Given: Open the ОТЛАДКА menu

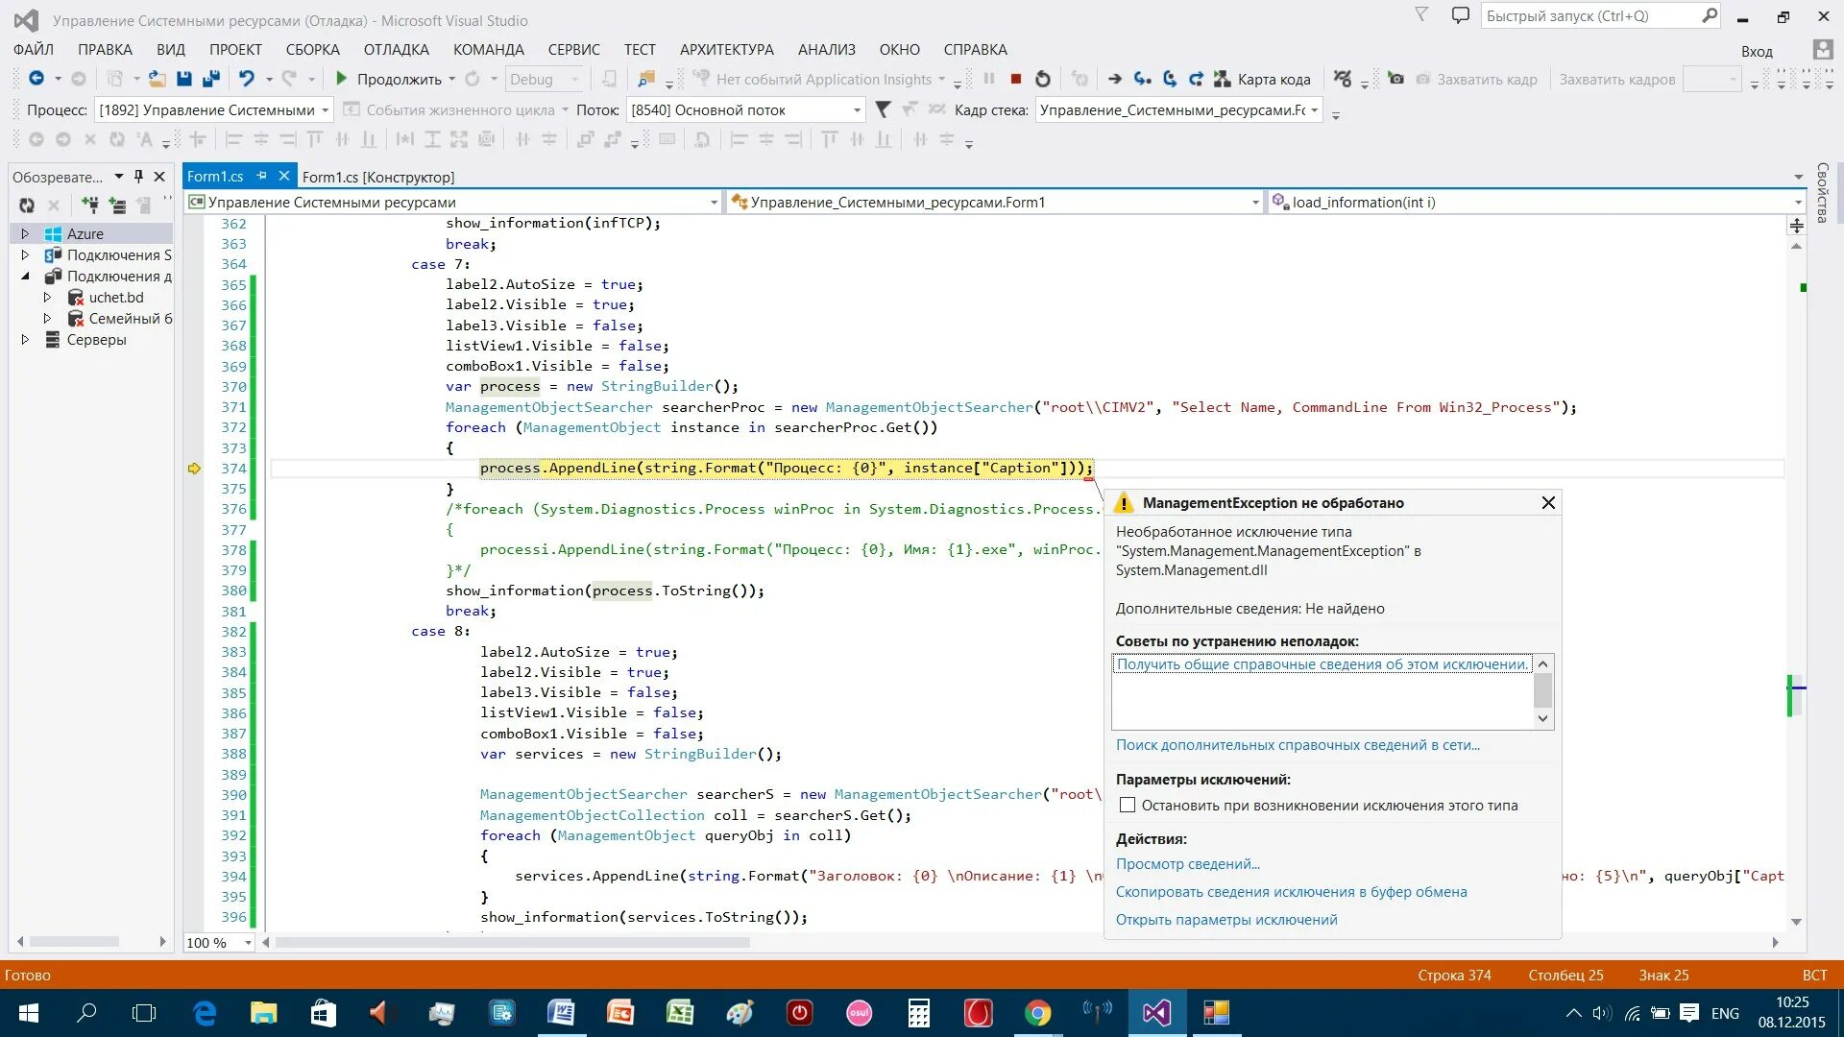Looking at the screenshot, I should pos(396,49).
